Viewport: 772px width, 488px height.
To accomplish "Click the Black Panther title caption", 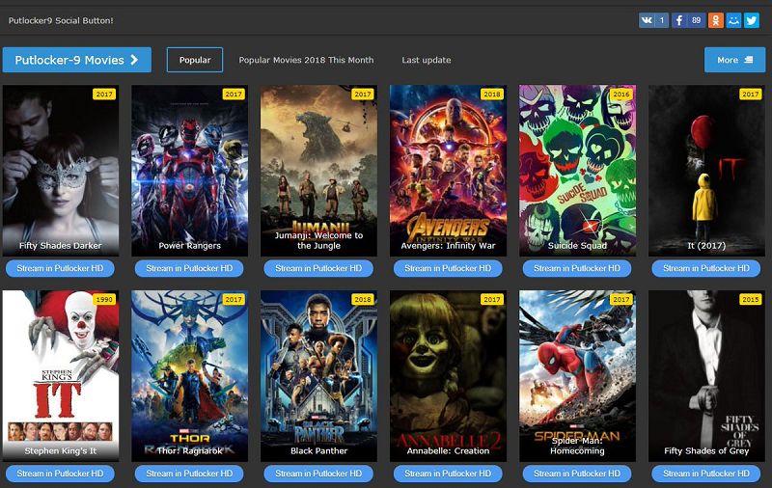I will pyautogui.click(x=319, y=450).
